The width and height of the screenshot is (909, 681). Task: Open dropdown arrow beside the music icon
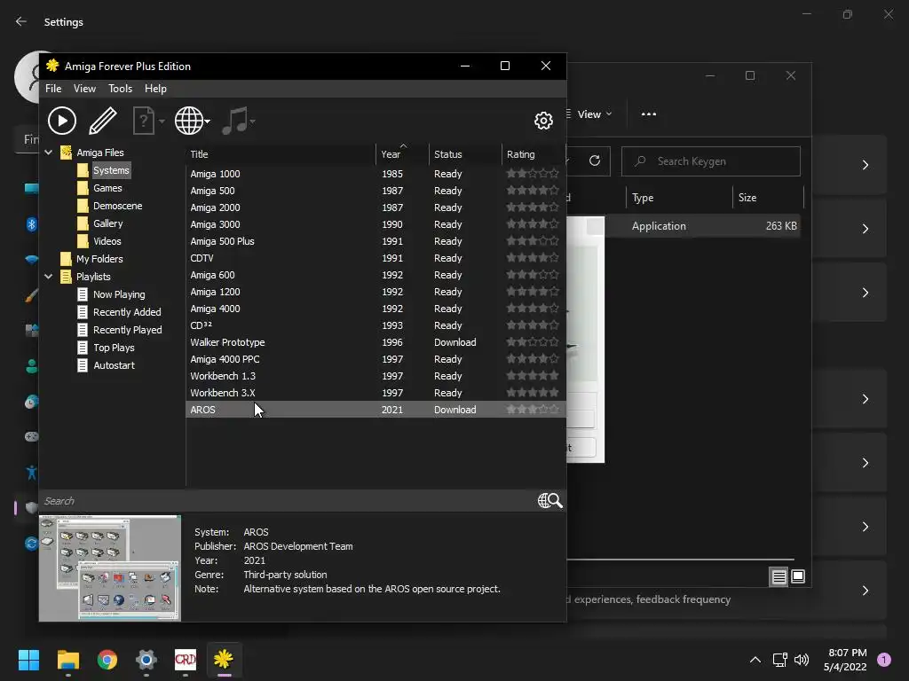pos(253,121)
